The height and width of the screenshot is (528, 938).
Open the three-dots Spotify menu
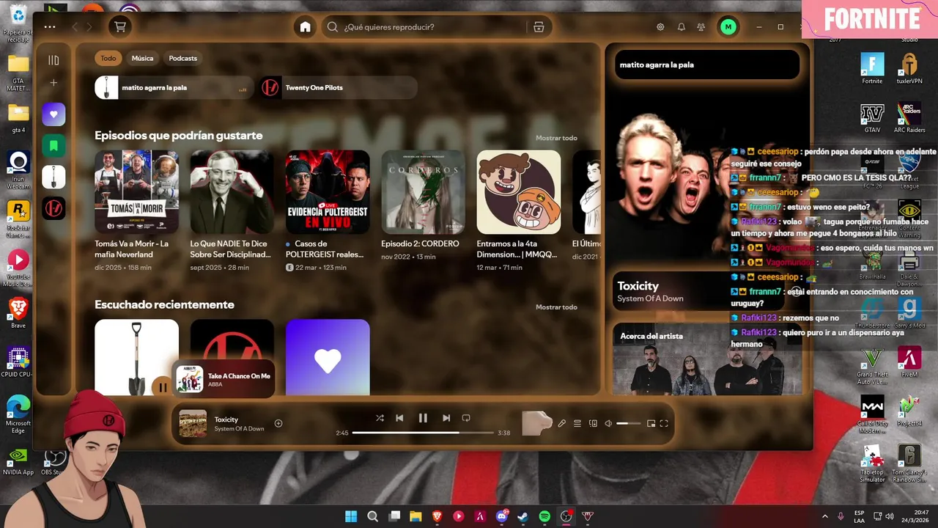pyautogui.click(x=50, y=27)
